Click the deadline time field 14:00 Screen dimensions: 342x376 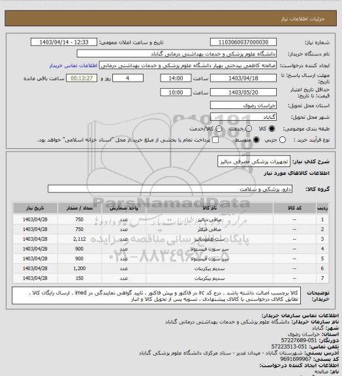176,78
